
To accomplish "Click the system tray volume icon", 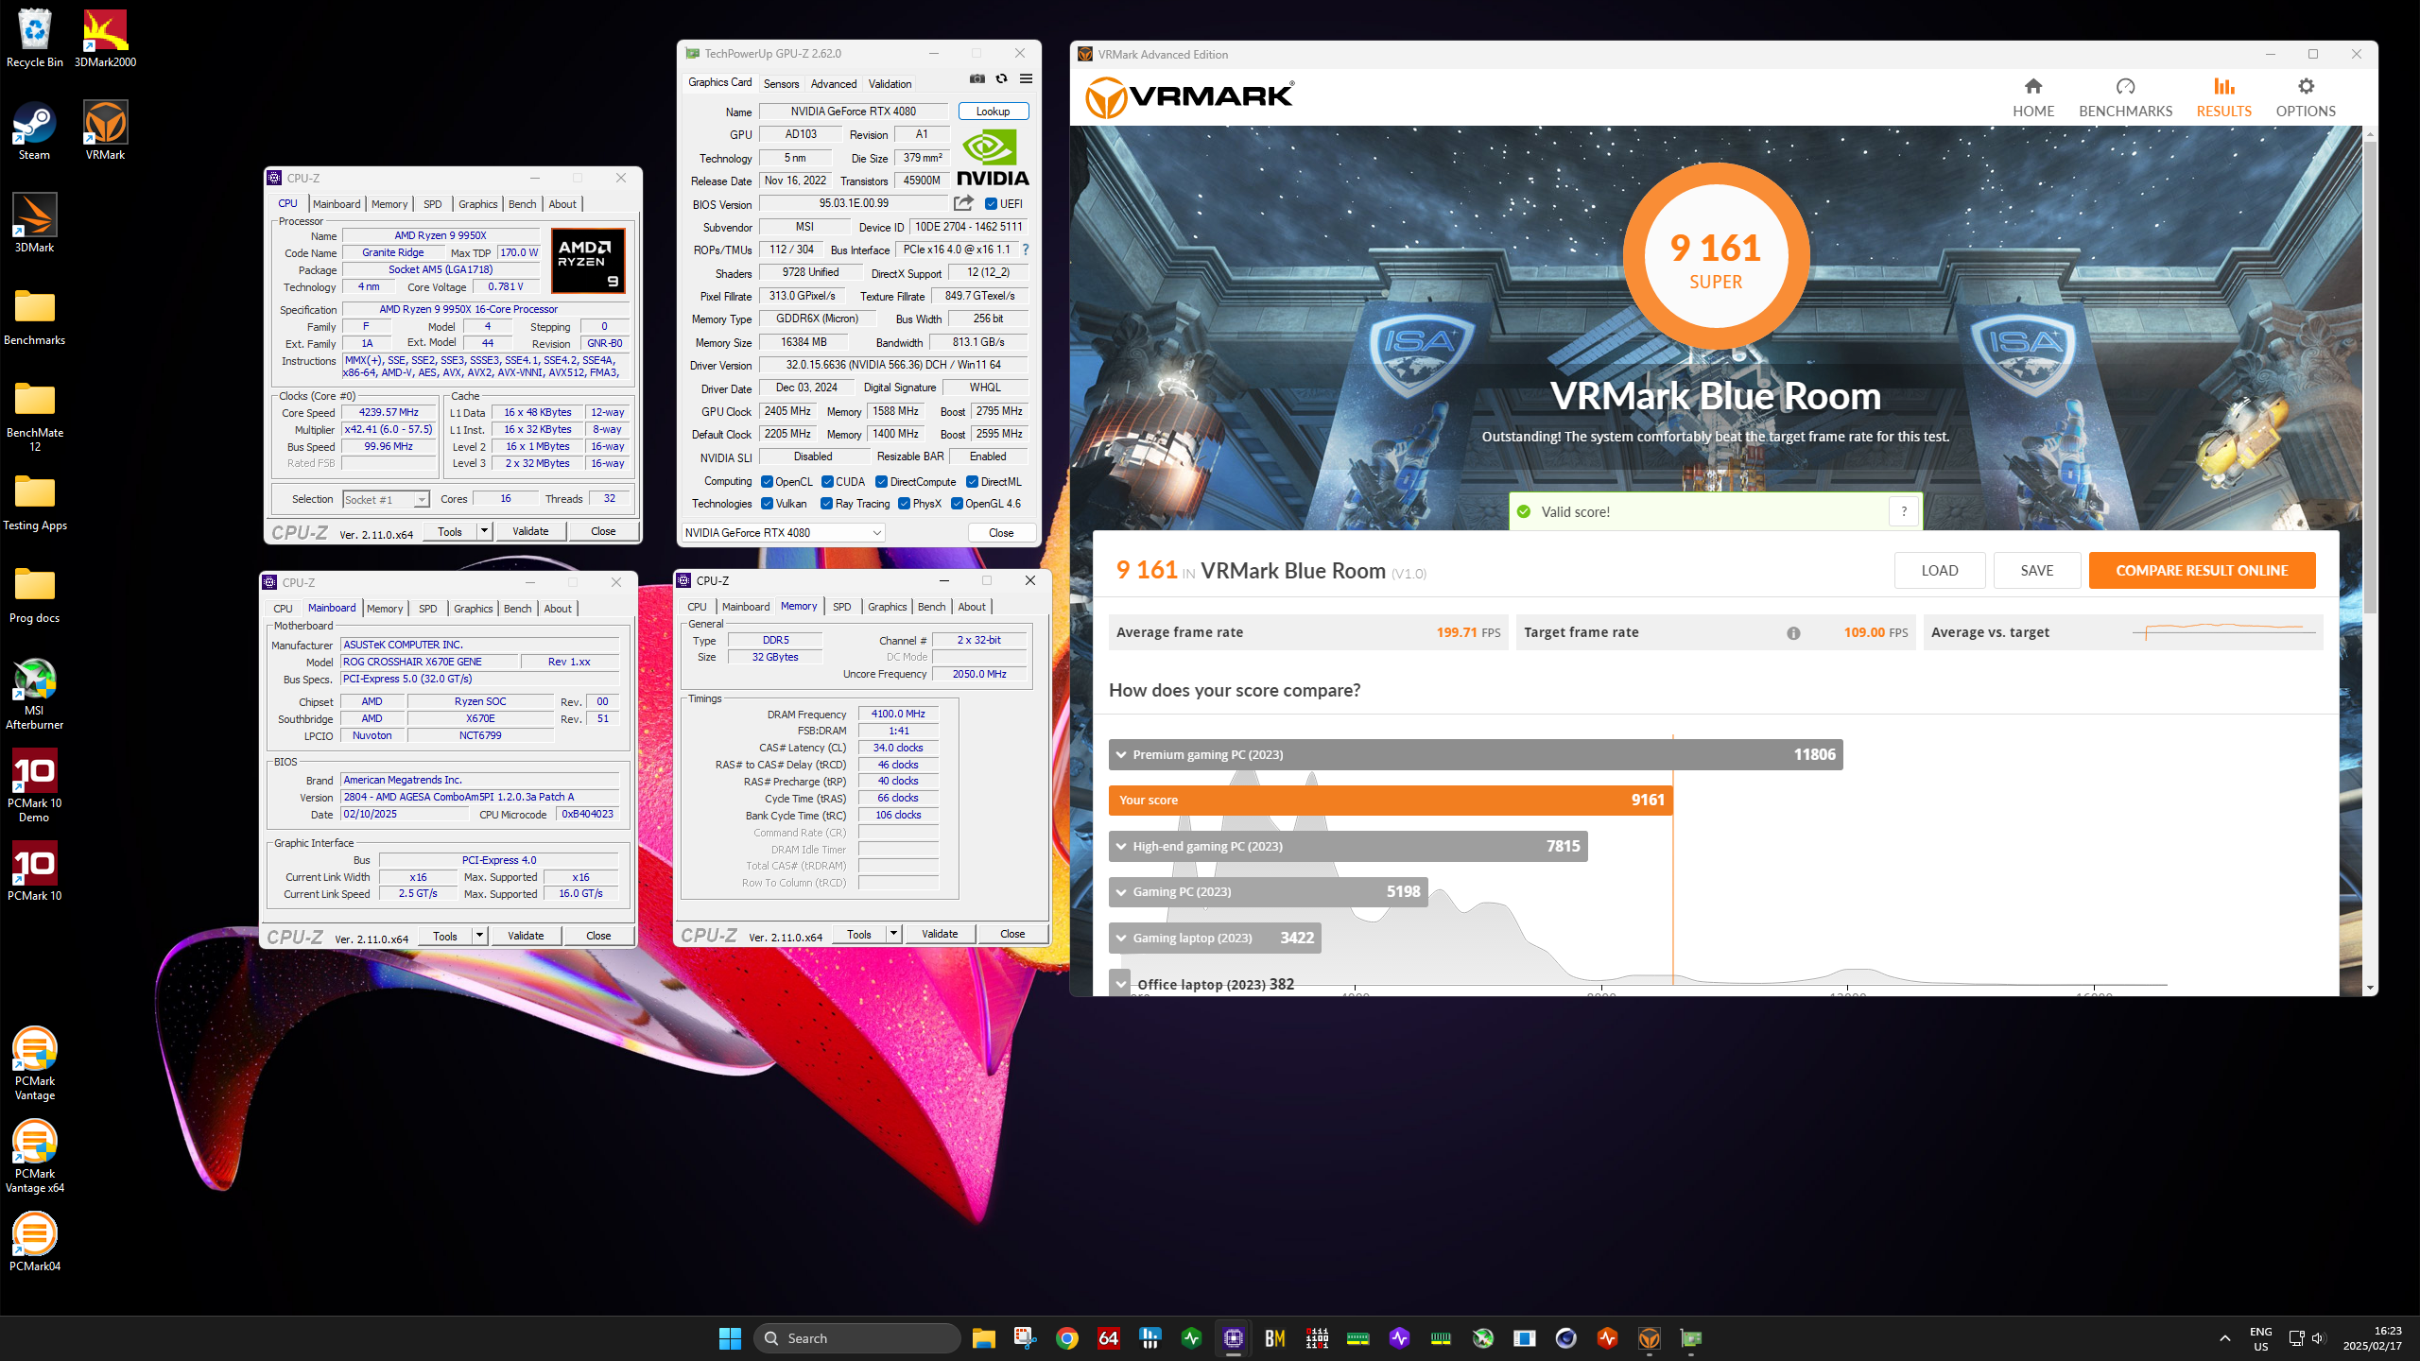I will tap(2318, 1338).
